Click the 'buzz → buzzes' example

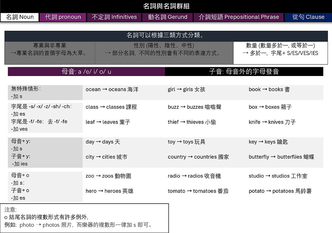(x=194, y=107)
